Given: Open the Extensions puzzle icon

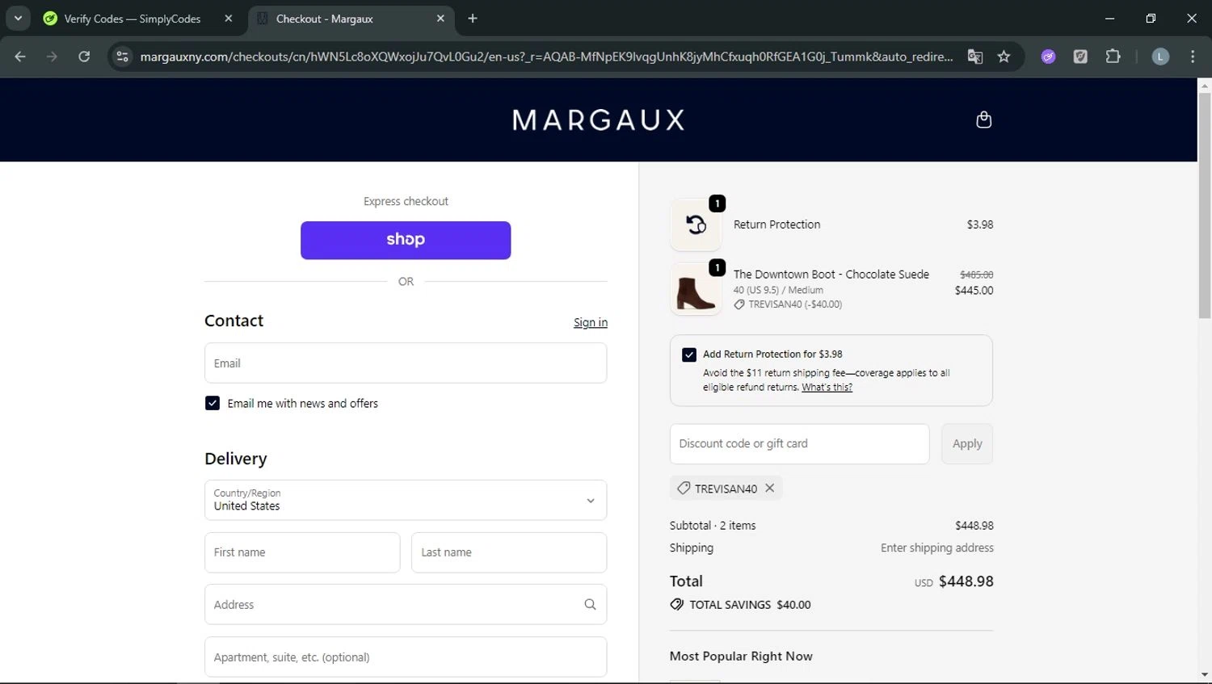Looking at the screenshot, I should (x=1113, y=57).
